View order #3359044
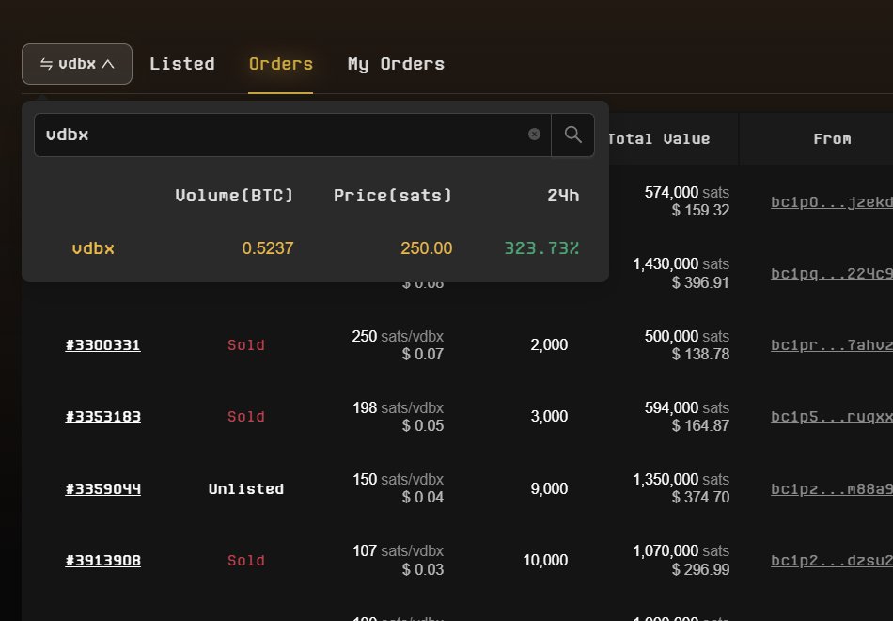The image size is (893, 621). pyautogui.click(x=102, y=488)
